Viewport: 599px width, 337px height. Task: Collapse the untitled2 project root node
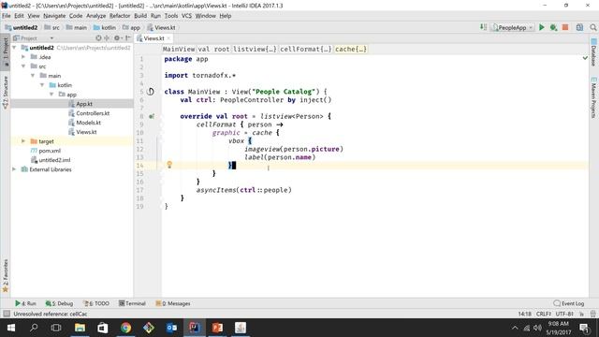point(14,48)
